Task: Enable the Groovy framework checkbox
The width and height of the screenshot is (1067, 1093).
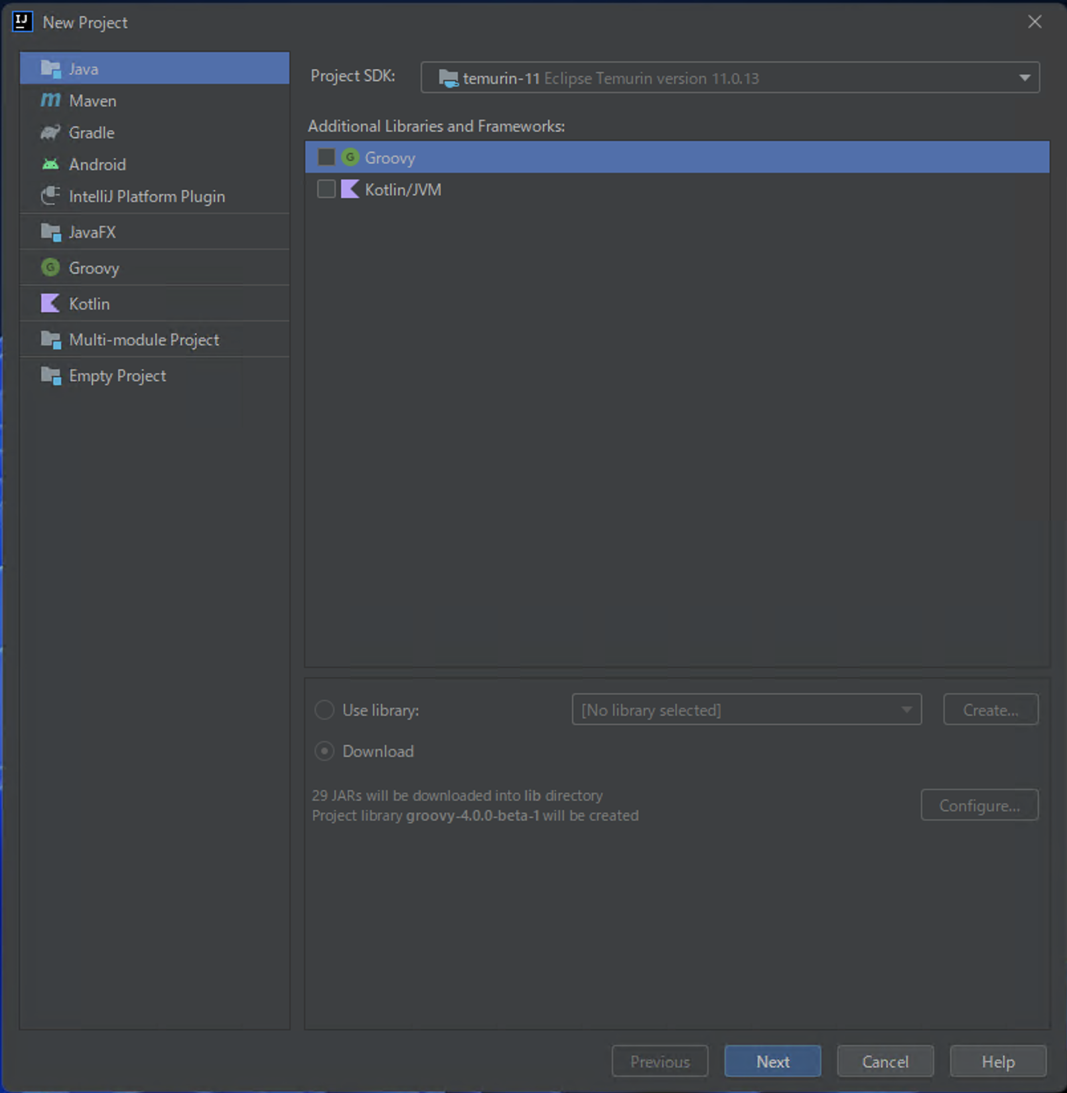Action: coord(326,157)
